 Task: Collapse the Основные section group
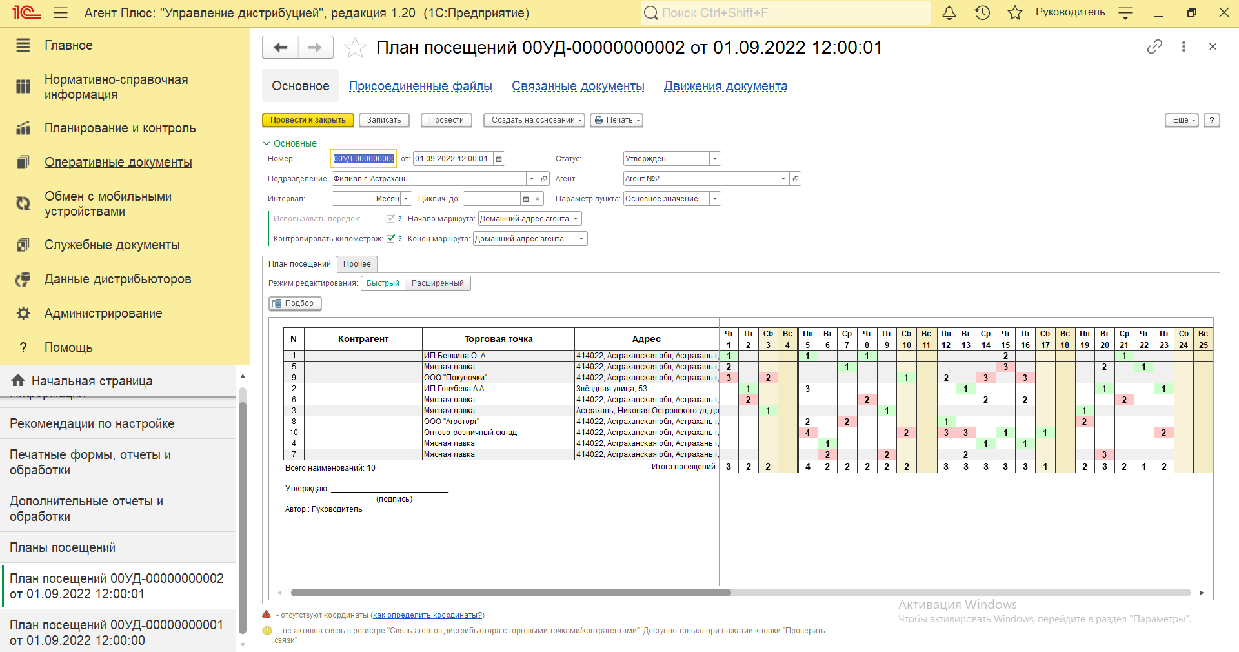coord(267,143)
